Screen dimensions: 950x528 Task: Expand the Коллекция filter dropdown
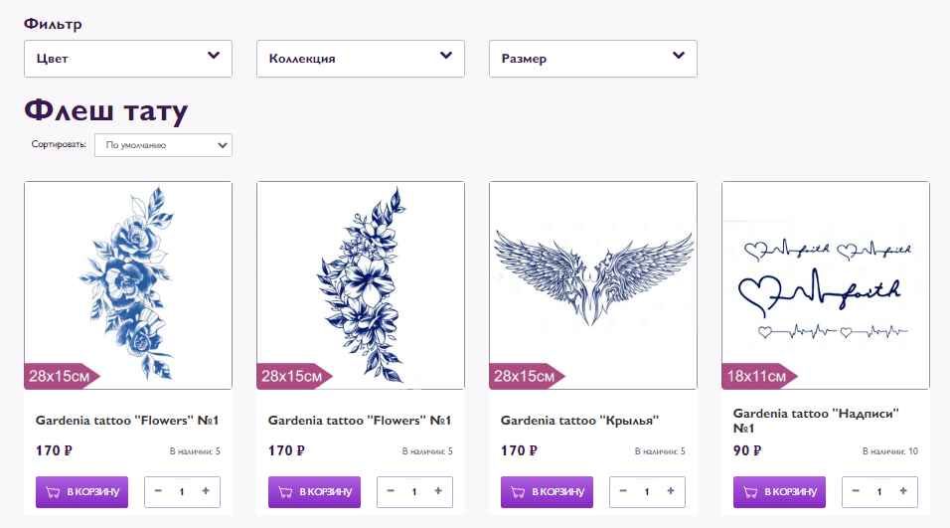[361, 59]
